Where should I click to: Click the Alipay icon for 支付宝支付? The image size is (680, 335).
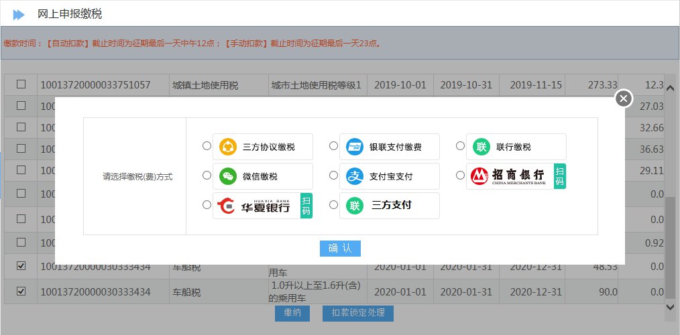click(355, 176)
